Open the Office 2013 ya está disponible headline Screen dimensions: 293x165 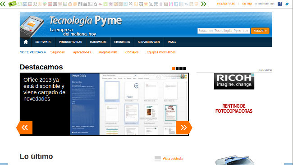44,89
